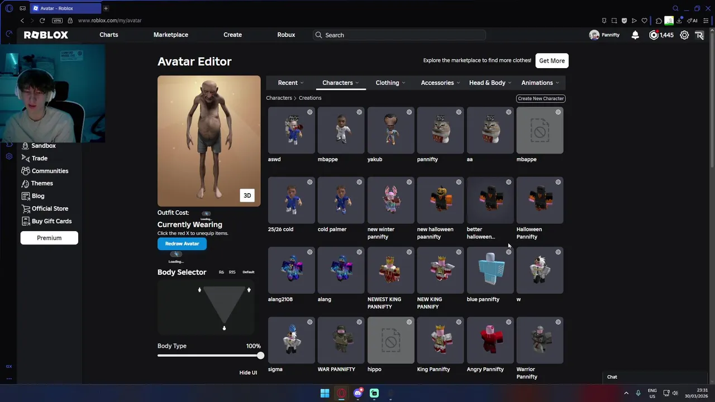
Task: Click the Redraw Avatar button
Action: tap(182, 243)
